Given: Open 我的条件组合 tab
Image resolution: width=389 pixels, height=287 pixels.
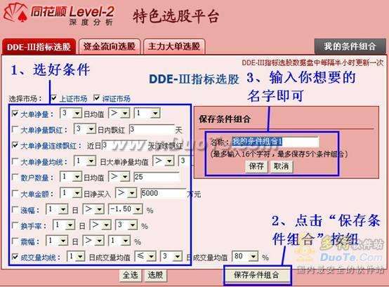Looking at the screenshot, I should coord(350,46).
